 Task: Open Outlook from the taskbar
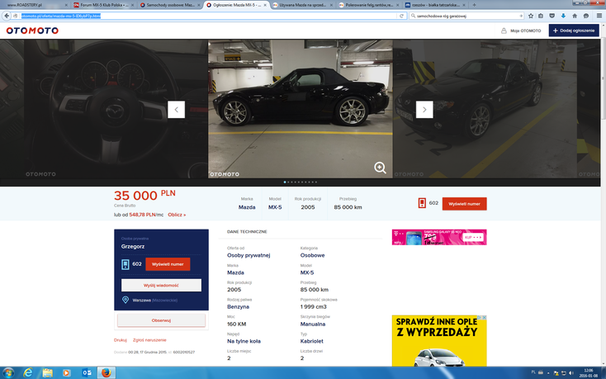coord(87,373)
